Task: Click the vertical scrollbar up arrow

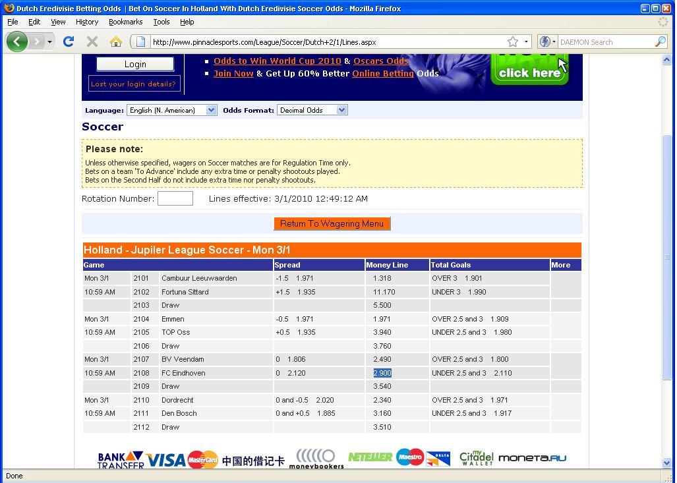Action: tap(666, 60)
